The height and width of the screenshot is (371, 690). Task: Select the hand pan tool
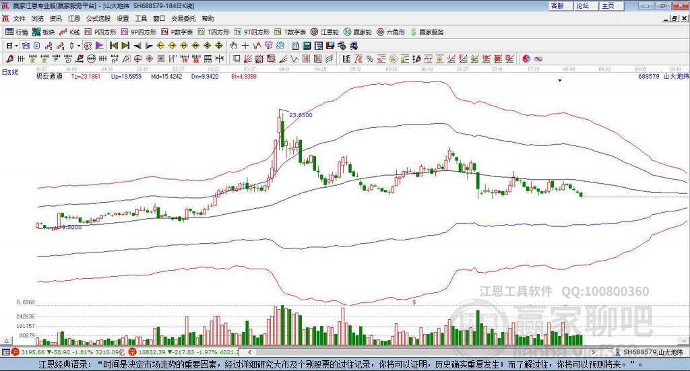233,46
